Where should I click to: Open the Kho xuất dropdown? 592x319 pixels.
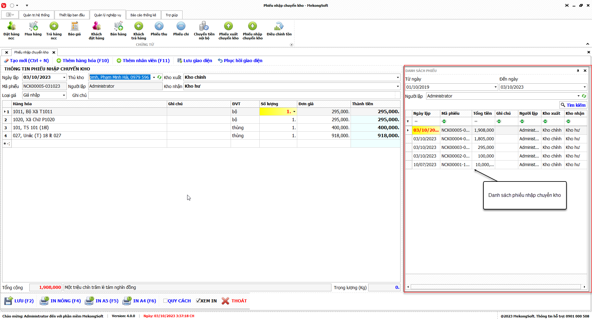tap(397, 78)
